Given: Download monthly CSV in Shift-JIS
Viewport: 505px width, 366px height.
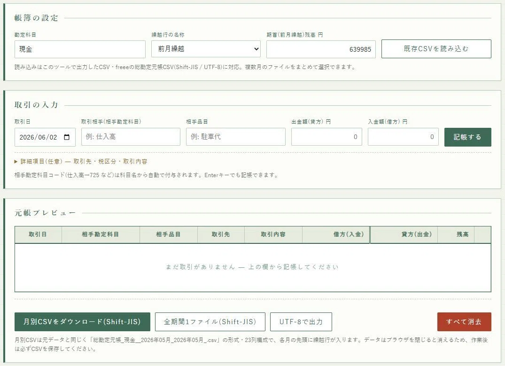Looking at the screenshot, I should tap(82, 321).
